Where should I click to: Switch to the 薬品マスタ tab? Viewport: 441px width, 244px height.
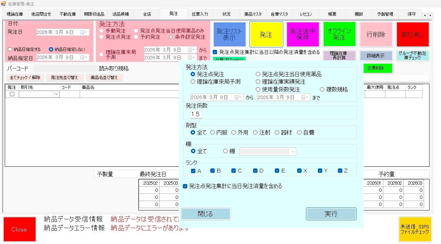click(253, 14)
